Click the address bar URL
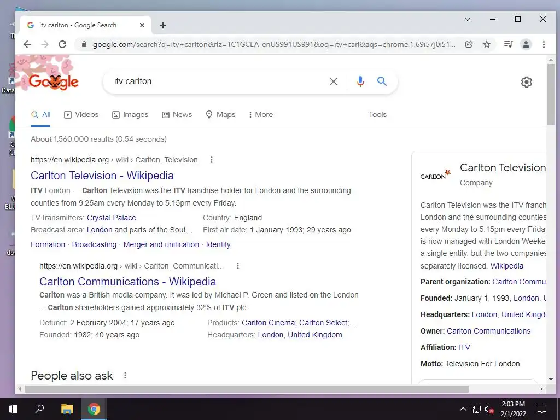Image resolution: width=560 pixels, height=420 pixels. tap(274, 44)
